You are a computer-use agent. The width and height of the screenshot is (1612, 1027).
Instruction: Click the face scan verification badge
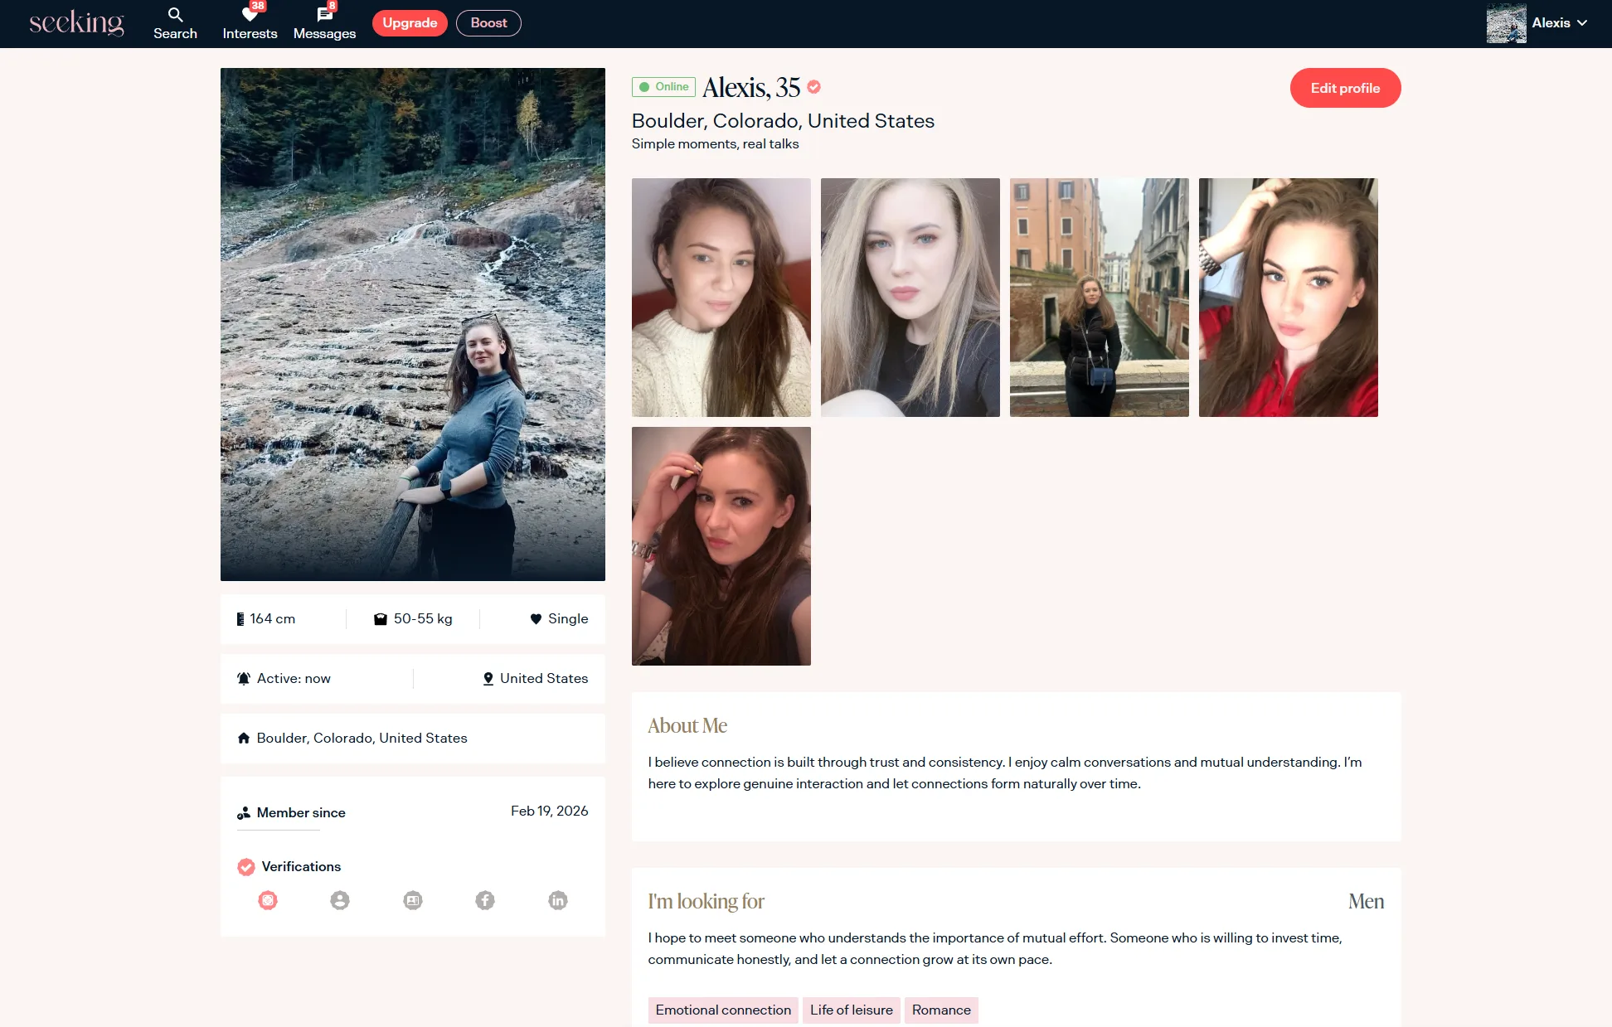[268, 900]
